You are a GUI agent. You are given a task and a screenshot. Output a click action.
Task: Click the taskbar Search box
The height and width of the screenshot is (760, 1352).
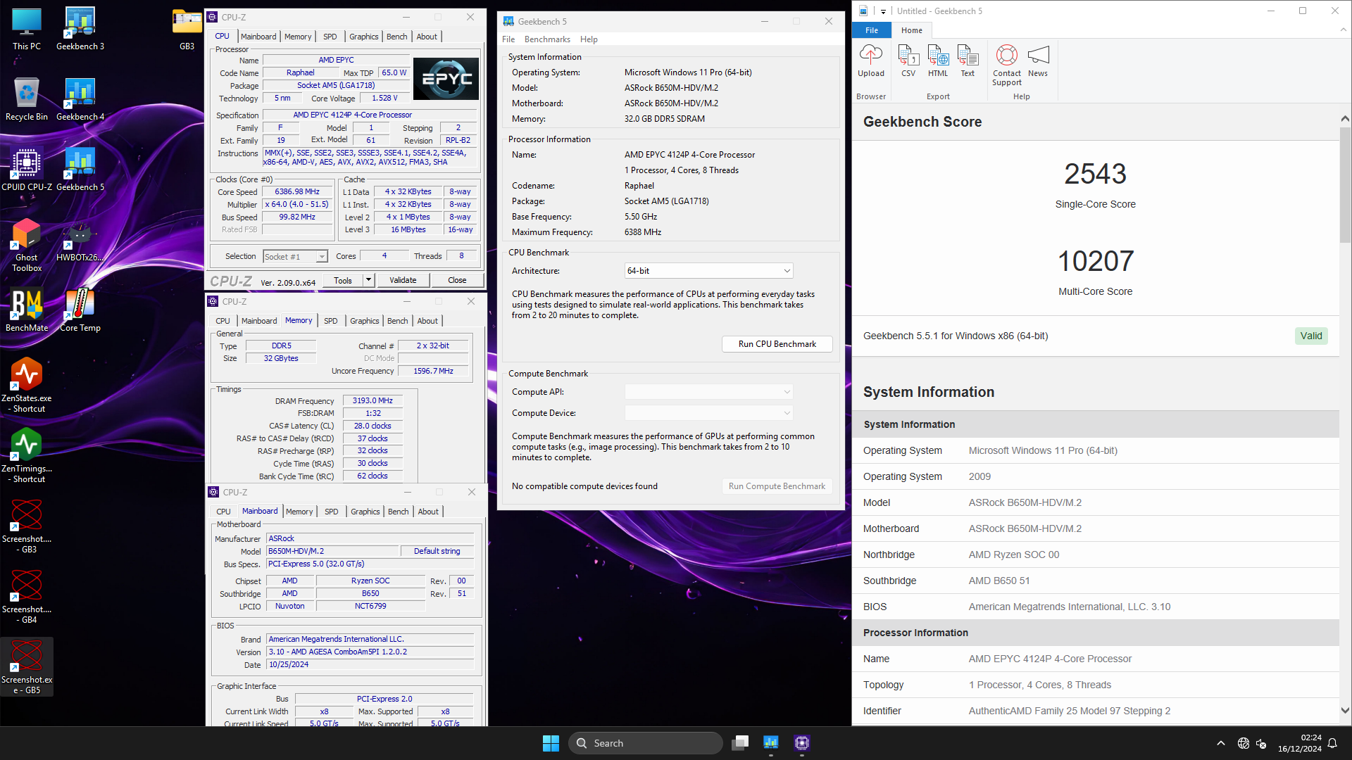point(646,743)
